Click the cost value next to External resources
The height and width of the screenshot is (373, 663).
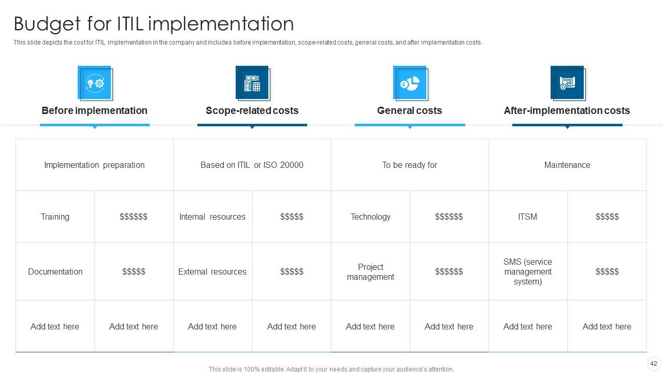pos(292,271)
